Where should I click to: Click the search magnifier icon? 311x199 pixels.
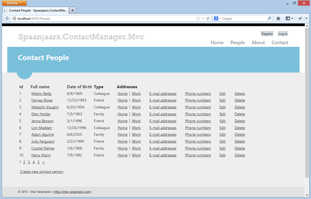pos(270,19)
